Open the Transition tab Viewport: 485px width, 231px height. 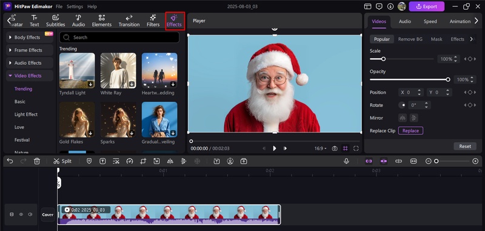point(129,21)
